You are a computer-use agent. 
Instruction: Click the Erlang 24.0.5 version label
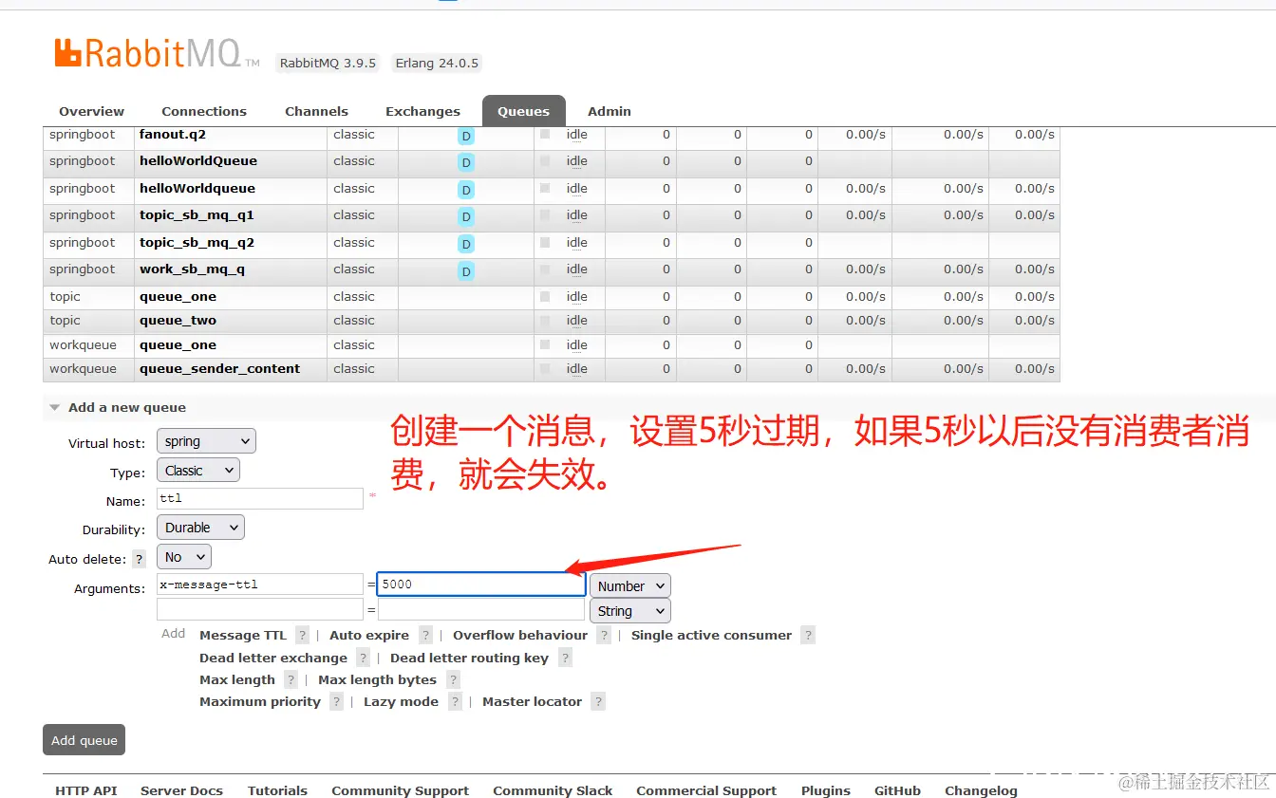coord(437,63)
